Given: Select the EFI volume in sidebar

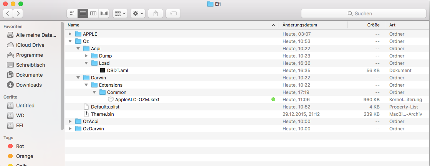Looking at the screenshot, I should pos(15,125).
